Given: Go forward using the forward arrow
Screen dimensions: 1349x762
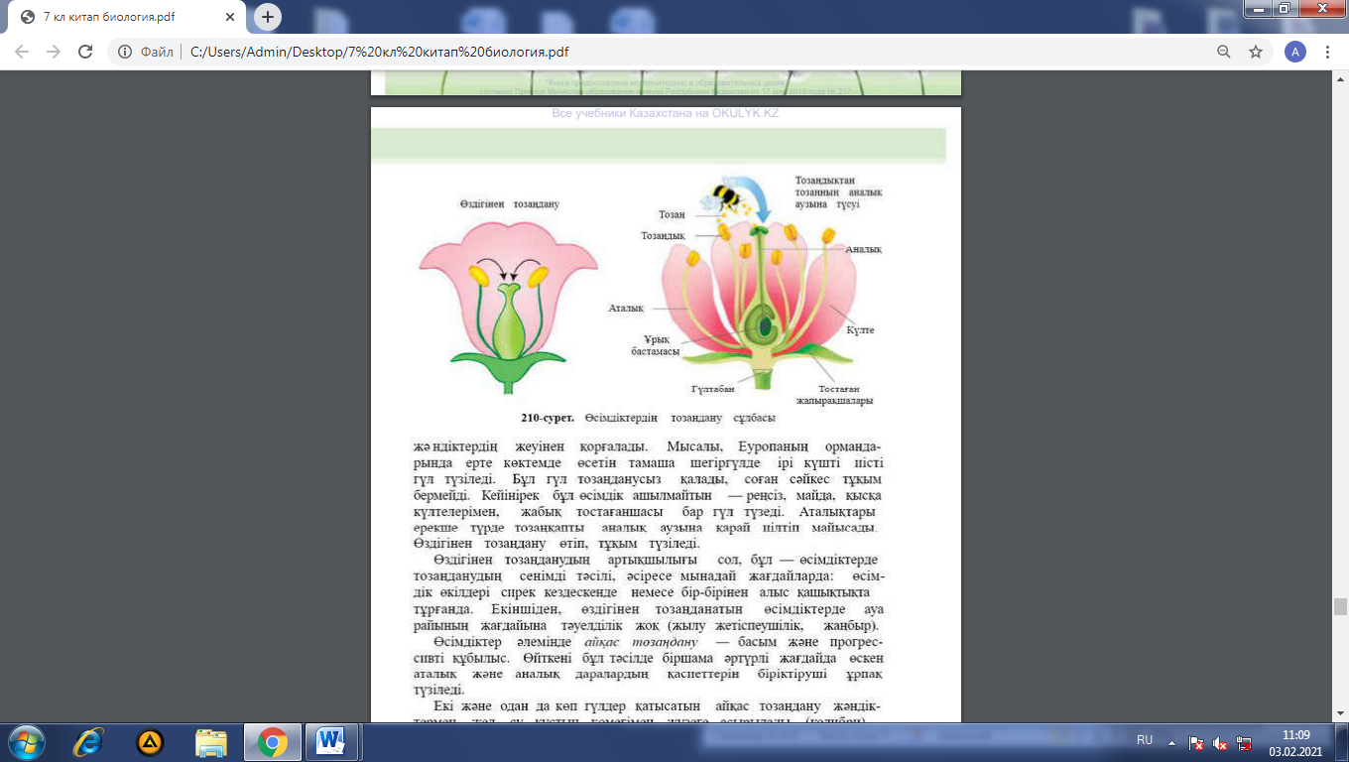Looking at the screenshot, I should pyautogui.click(x=55, y=52).
